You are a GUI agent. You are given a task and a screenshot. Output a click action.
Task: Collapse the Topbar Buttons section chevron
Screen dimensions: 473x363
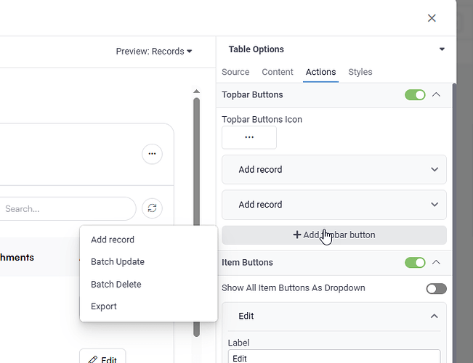click(436, 94)
